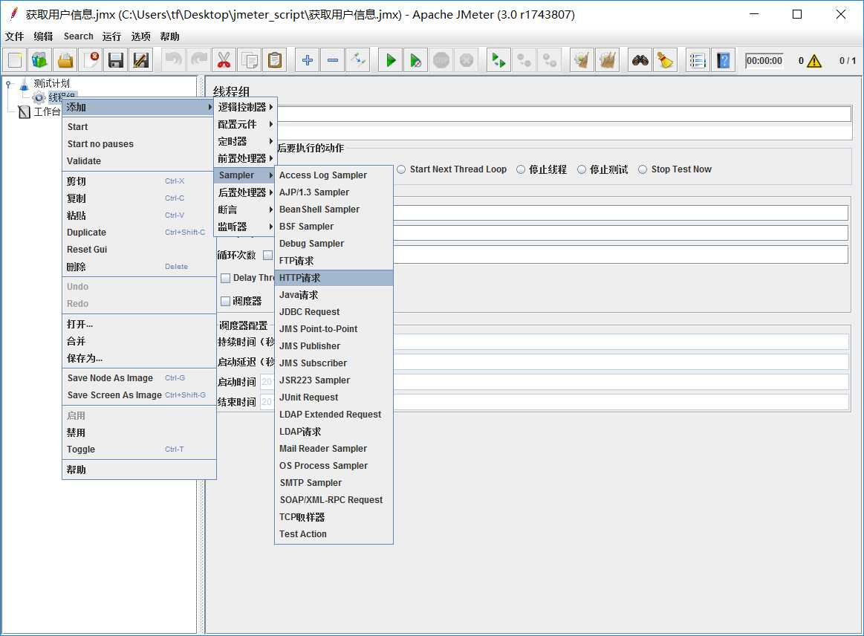
Task: Click the Stop test toolbar icon
Action: click(x=441, y=60)
